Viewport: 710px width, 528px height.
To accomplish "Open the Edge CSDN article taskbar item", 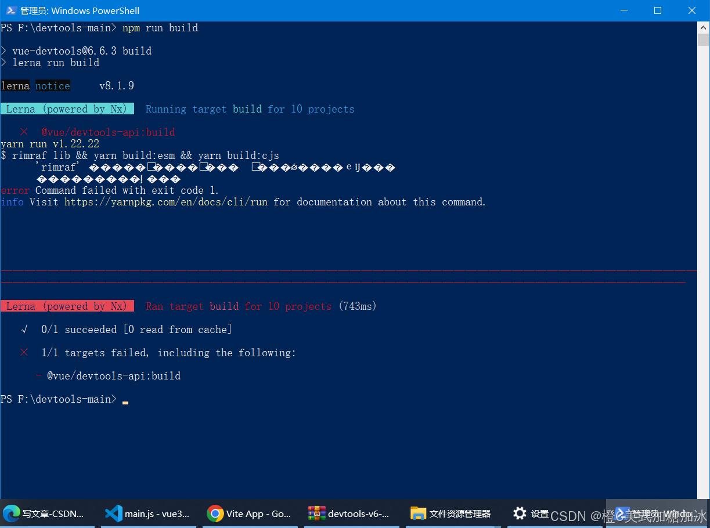I will pos(47,513).
